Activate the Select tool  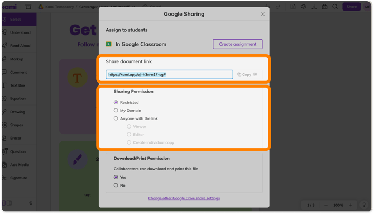(18, 20)
